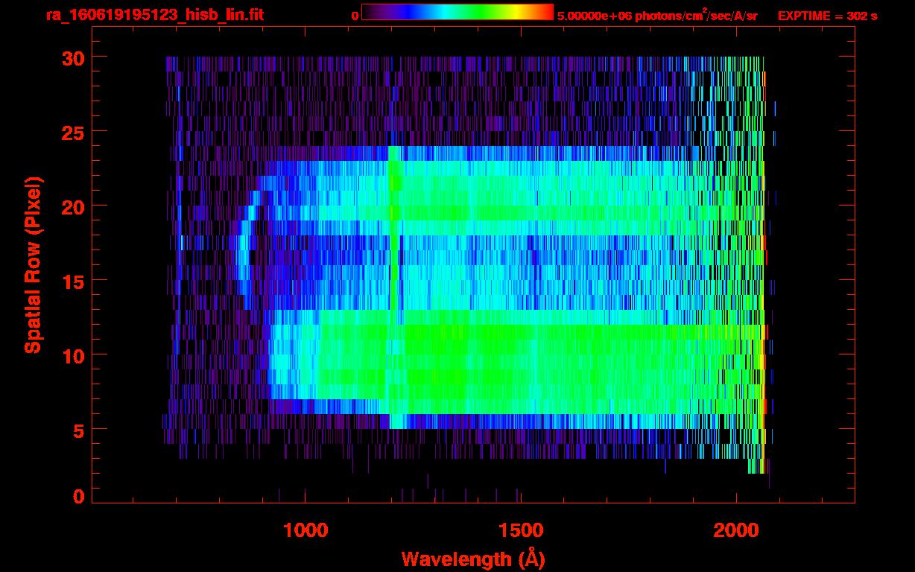Click the 2000 wavelength tick label
This screenshot has height=572, width=915.
tap(735, 530)
